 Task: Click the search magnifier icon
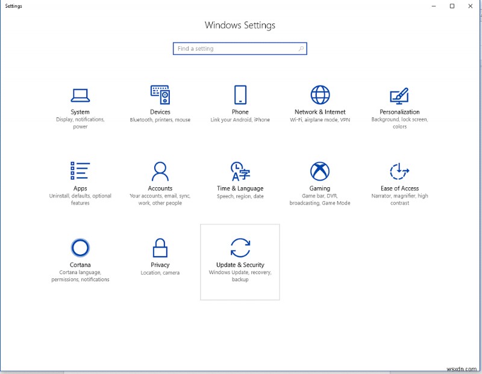click(x=301, y=49)
